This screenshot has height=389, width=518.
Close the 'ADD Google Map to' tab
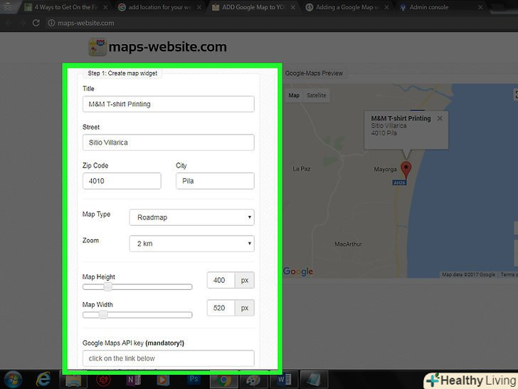point(293,7)
